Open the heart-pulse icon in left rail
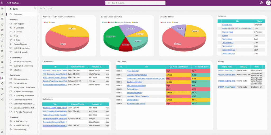Viewport: 271px width, 135px height. pos(2,19)
